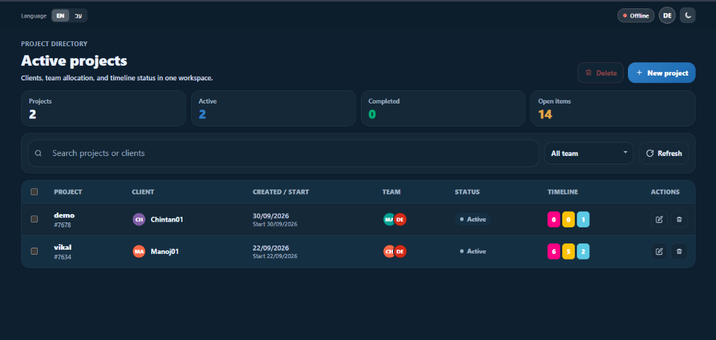
Task: Open the Open items stat card
Action: [613, 108]
